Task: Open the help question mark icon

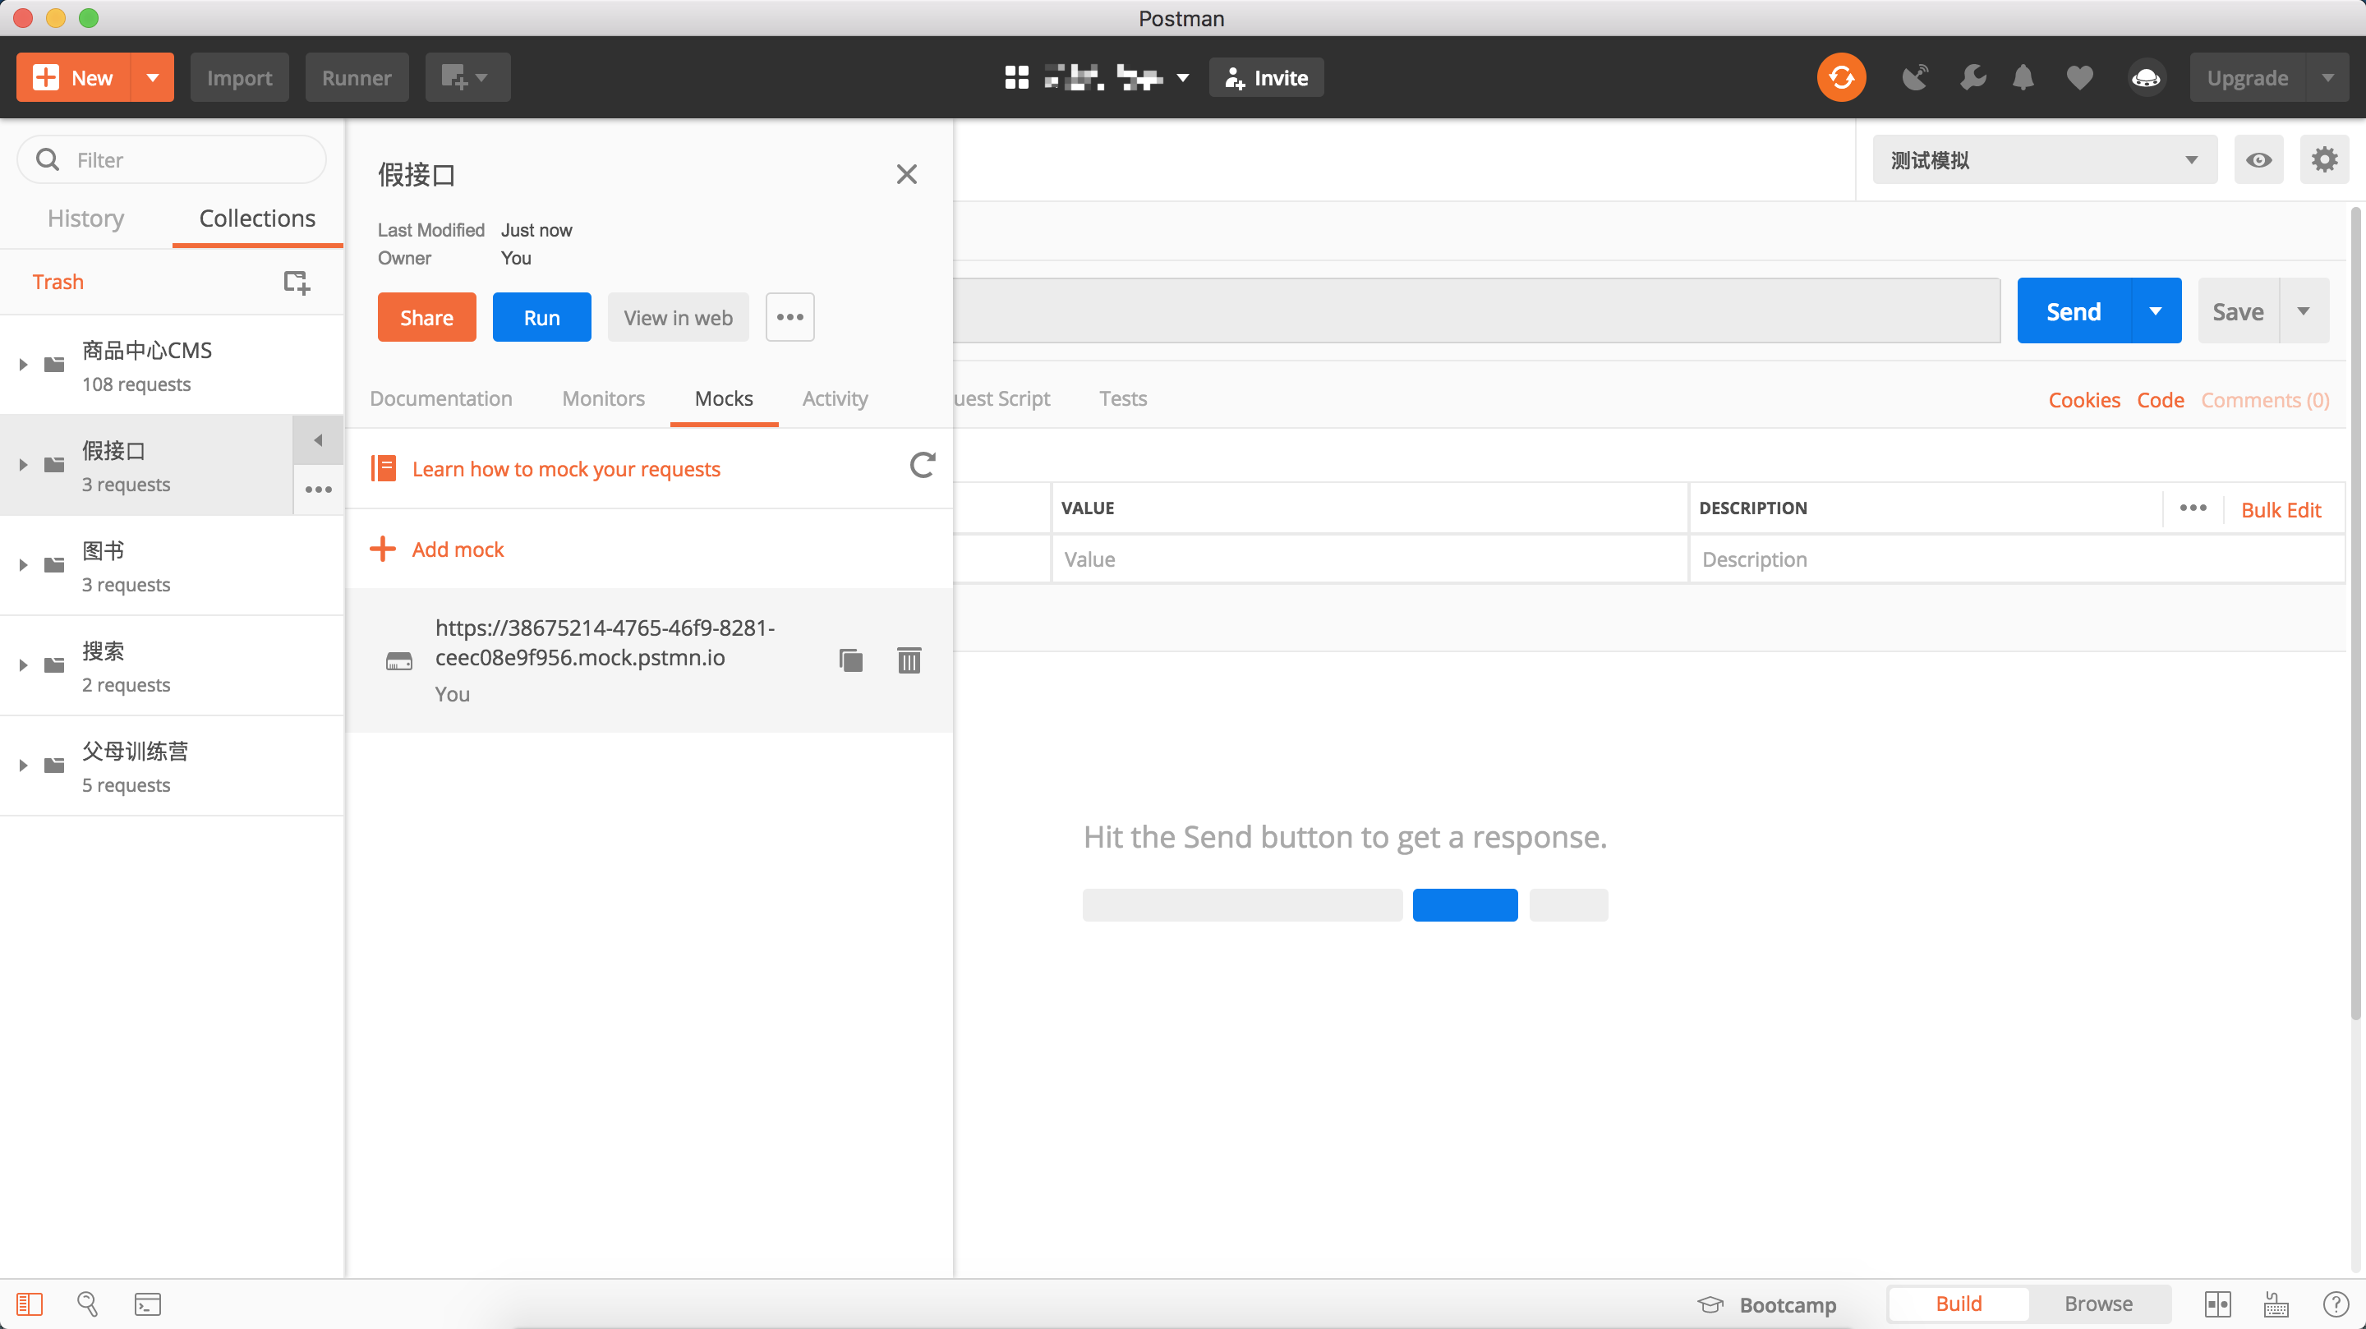Action: click(x=2335, y=1304)
